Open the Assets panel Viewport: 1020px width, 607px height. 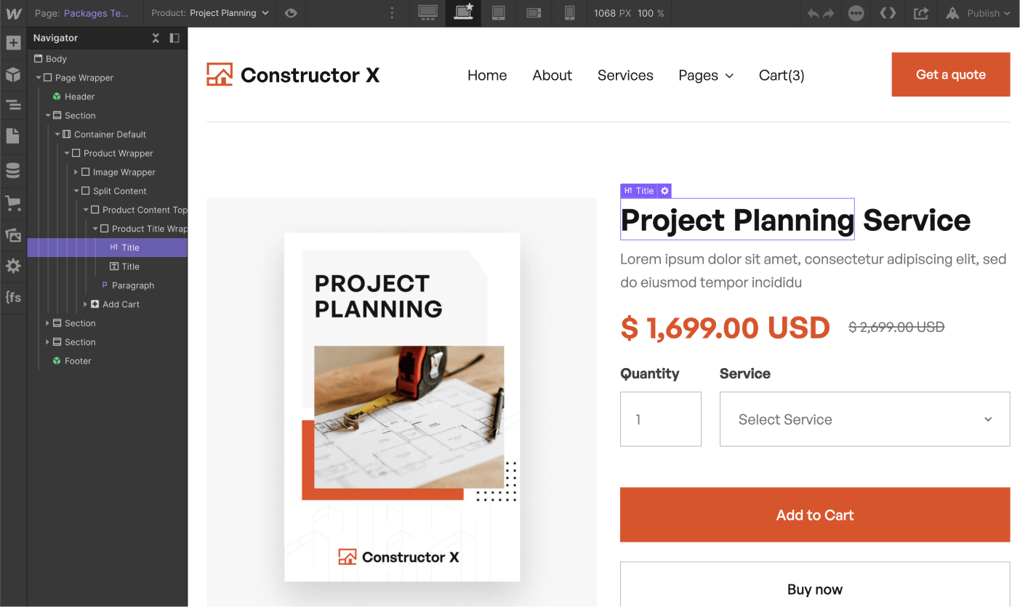[x=14, y=235]
